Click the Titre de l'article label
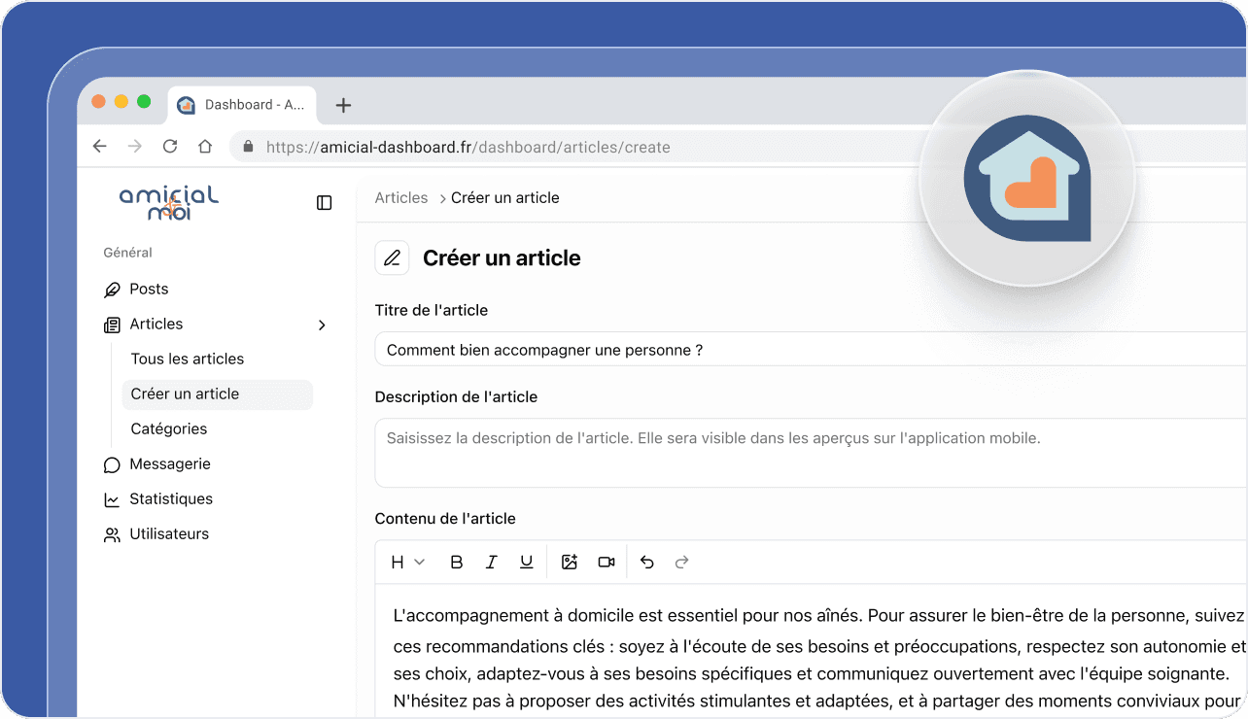Image resolution: width=1248 pixels, height=719 pixels. coord(432,310)
